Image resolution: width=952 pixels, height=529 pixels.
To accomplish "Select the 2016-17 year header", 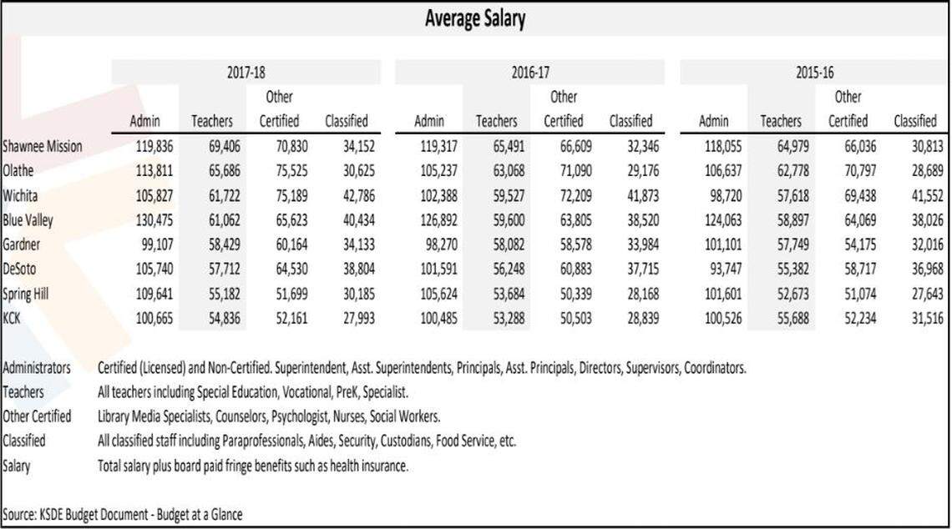I will click(530, 73).
